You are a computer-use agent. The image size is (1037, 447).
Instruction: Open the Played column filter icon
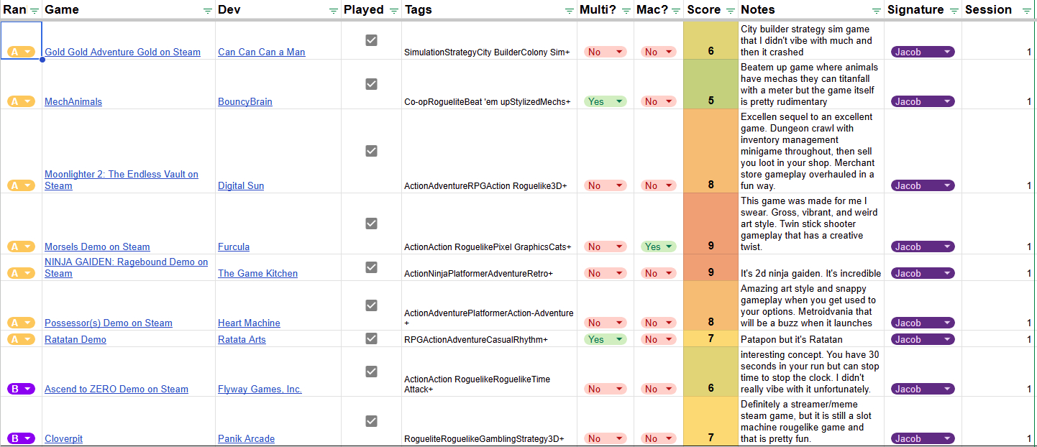(393, 11)
